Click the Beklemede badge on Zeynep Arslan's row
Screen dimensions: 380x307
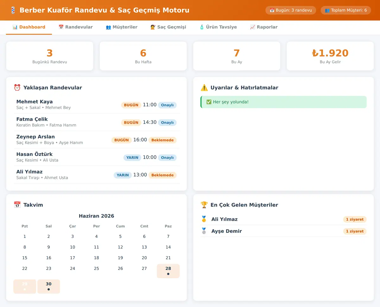(162, 140)
